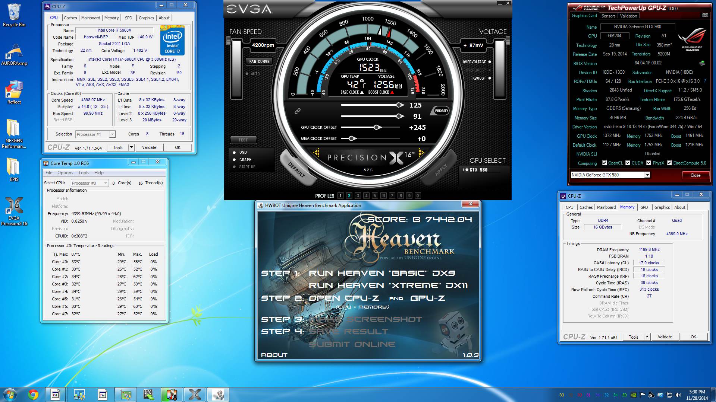
Task: Toggle the PhysX checkbox in GPU-Z
Action: click(x=649, y=163)
